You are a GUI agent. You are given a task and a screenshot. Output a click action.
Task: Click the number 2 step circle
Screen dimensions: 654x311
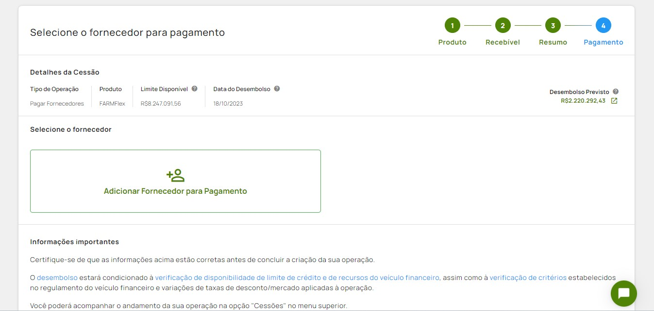click(x=503, y=25)
